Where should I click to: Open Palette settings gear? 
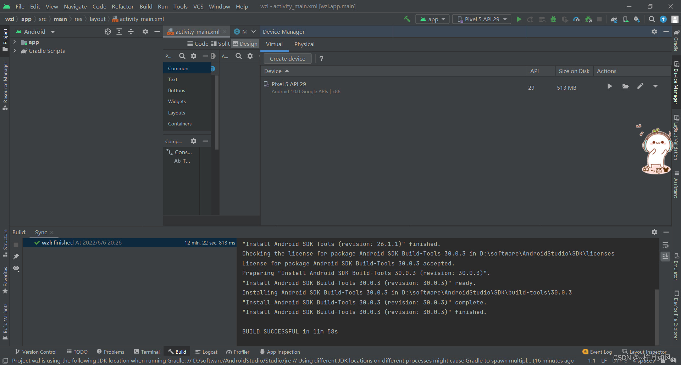pos(194,56)
